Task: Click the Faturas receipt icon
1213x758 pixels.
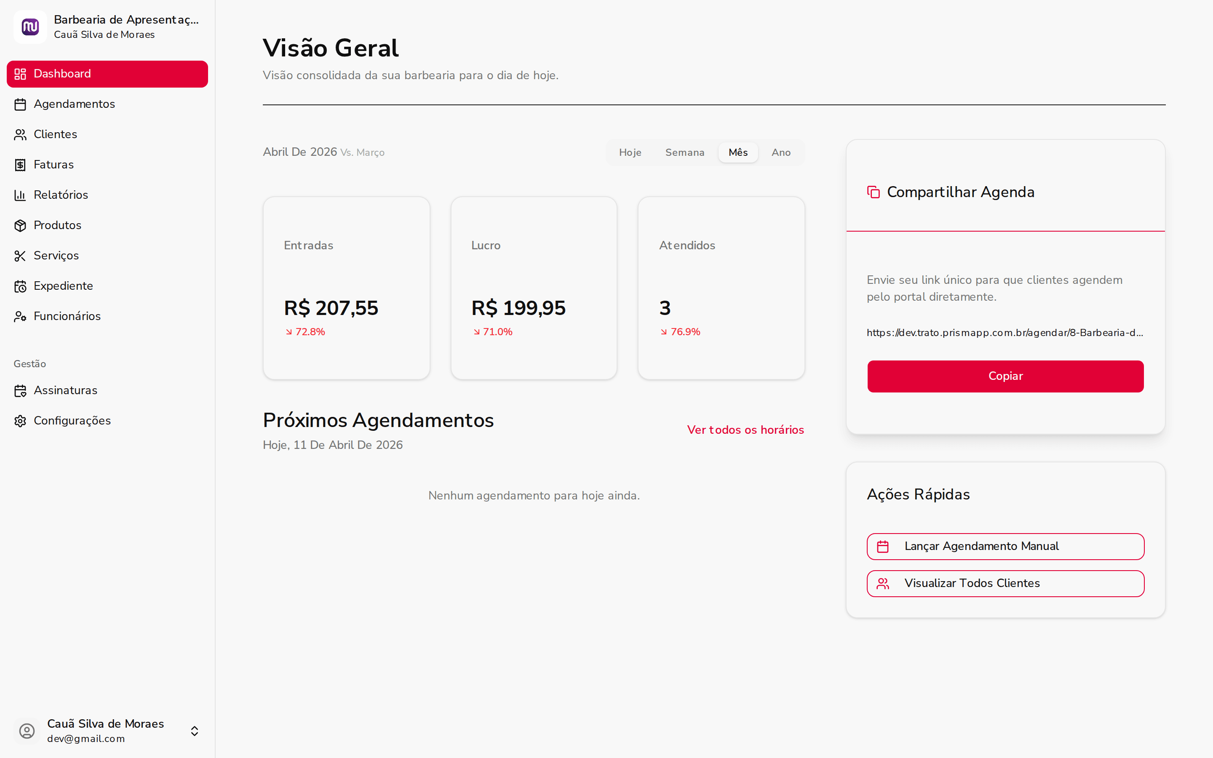Action: click(20, 165)
